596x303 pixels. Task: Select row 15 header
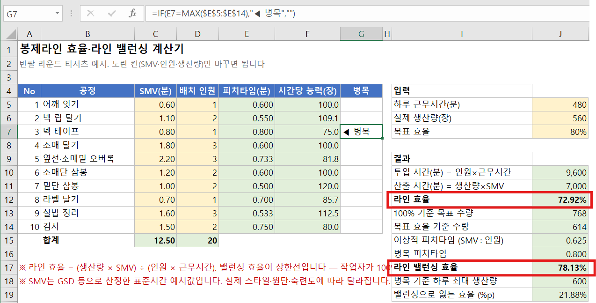[9, 240]
